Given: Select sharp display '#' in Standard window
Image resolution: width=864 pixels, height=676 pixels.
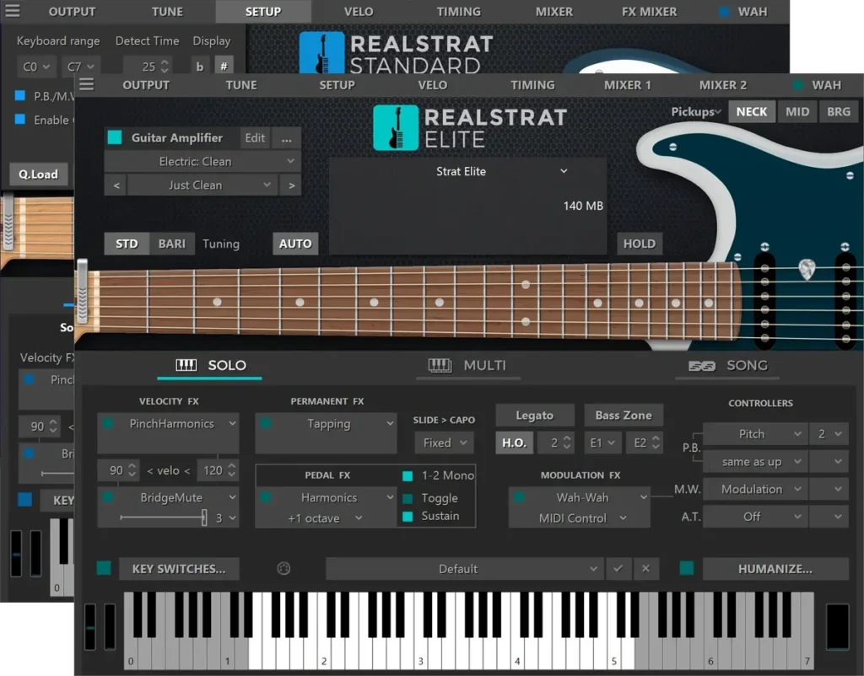Looking at the screenshot, I should point(224,67).
